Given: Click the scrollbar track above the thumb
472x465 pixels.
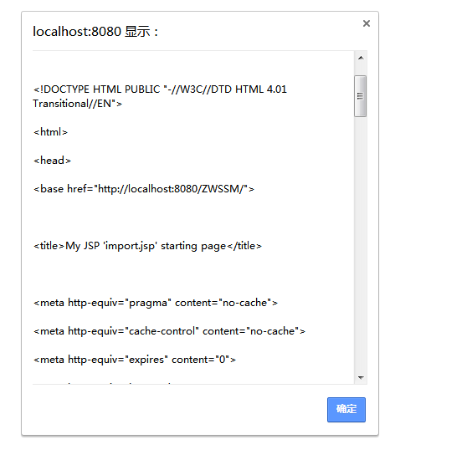Looking at the screenshot, I should pos(361,69).
